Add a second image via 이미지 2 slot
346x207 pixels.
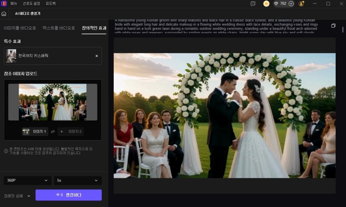(70, 132)
